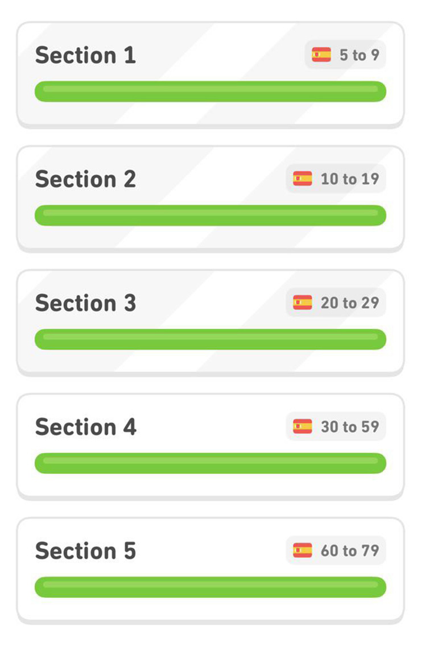Click the Section 1 green progress bar
The width and height of the screenshot is (421, 650).
210,92
